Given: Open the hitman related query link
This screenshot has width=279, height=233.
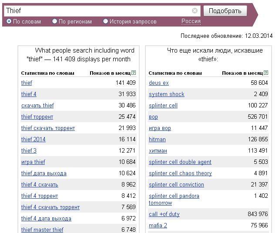Looking at the screenshot, I should (157, 140).
